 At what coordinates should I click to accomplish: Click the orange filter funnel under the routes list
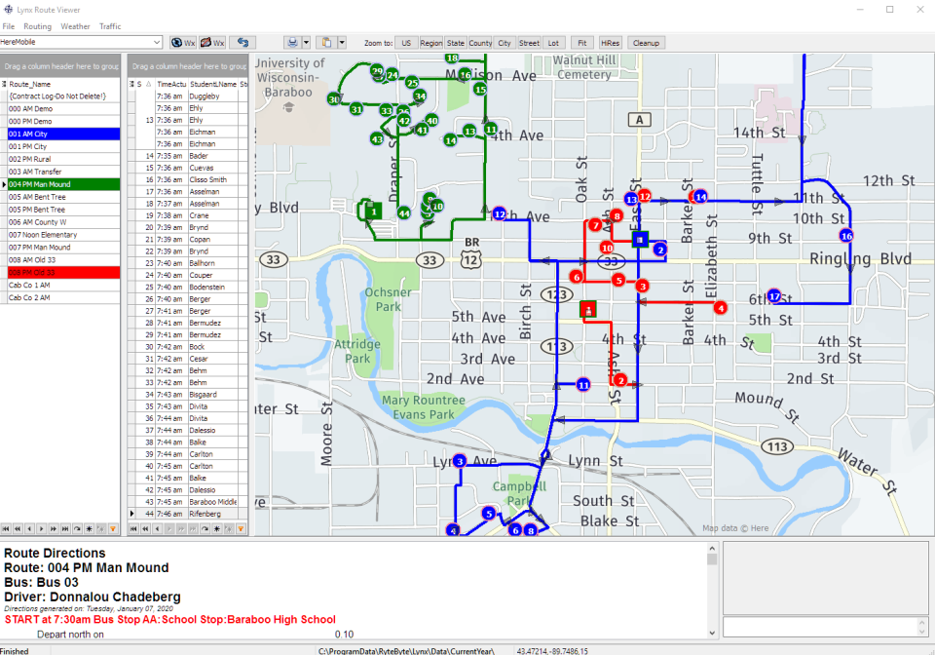(x=112, y=529)
